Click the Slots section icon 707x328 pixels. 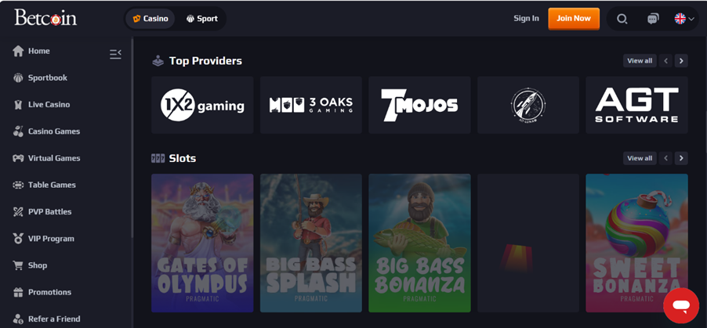tap(158, 158)
